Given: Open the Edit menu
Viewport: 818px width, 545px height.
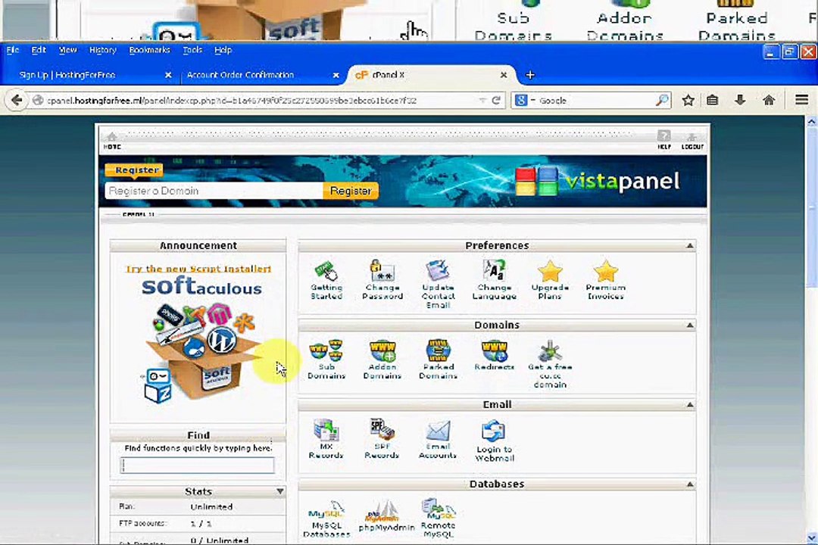Looking at the screenshot, I should click(x=39, y=50).
